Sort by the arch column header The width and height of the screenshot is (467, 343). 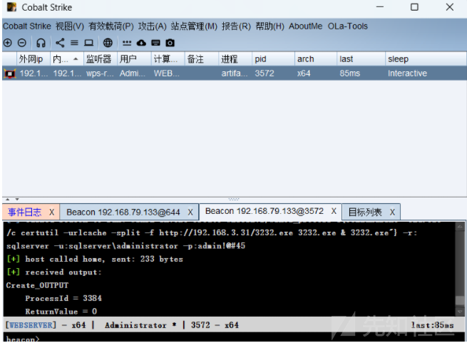[x=316, y=59]
